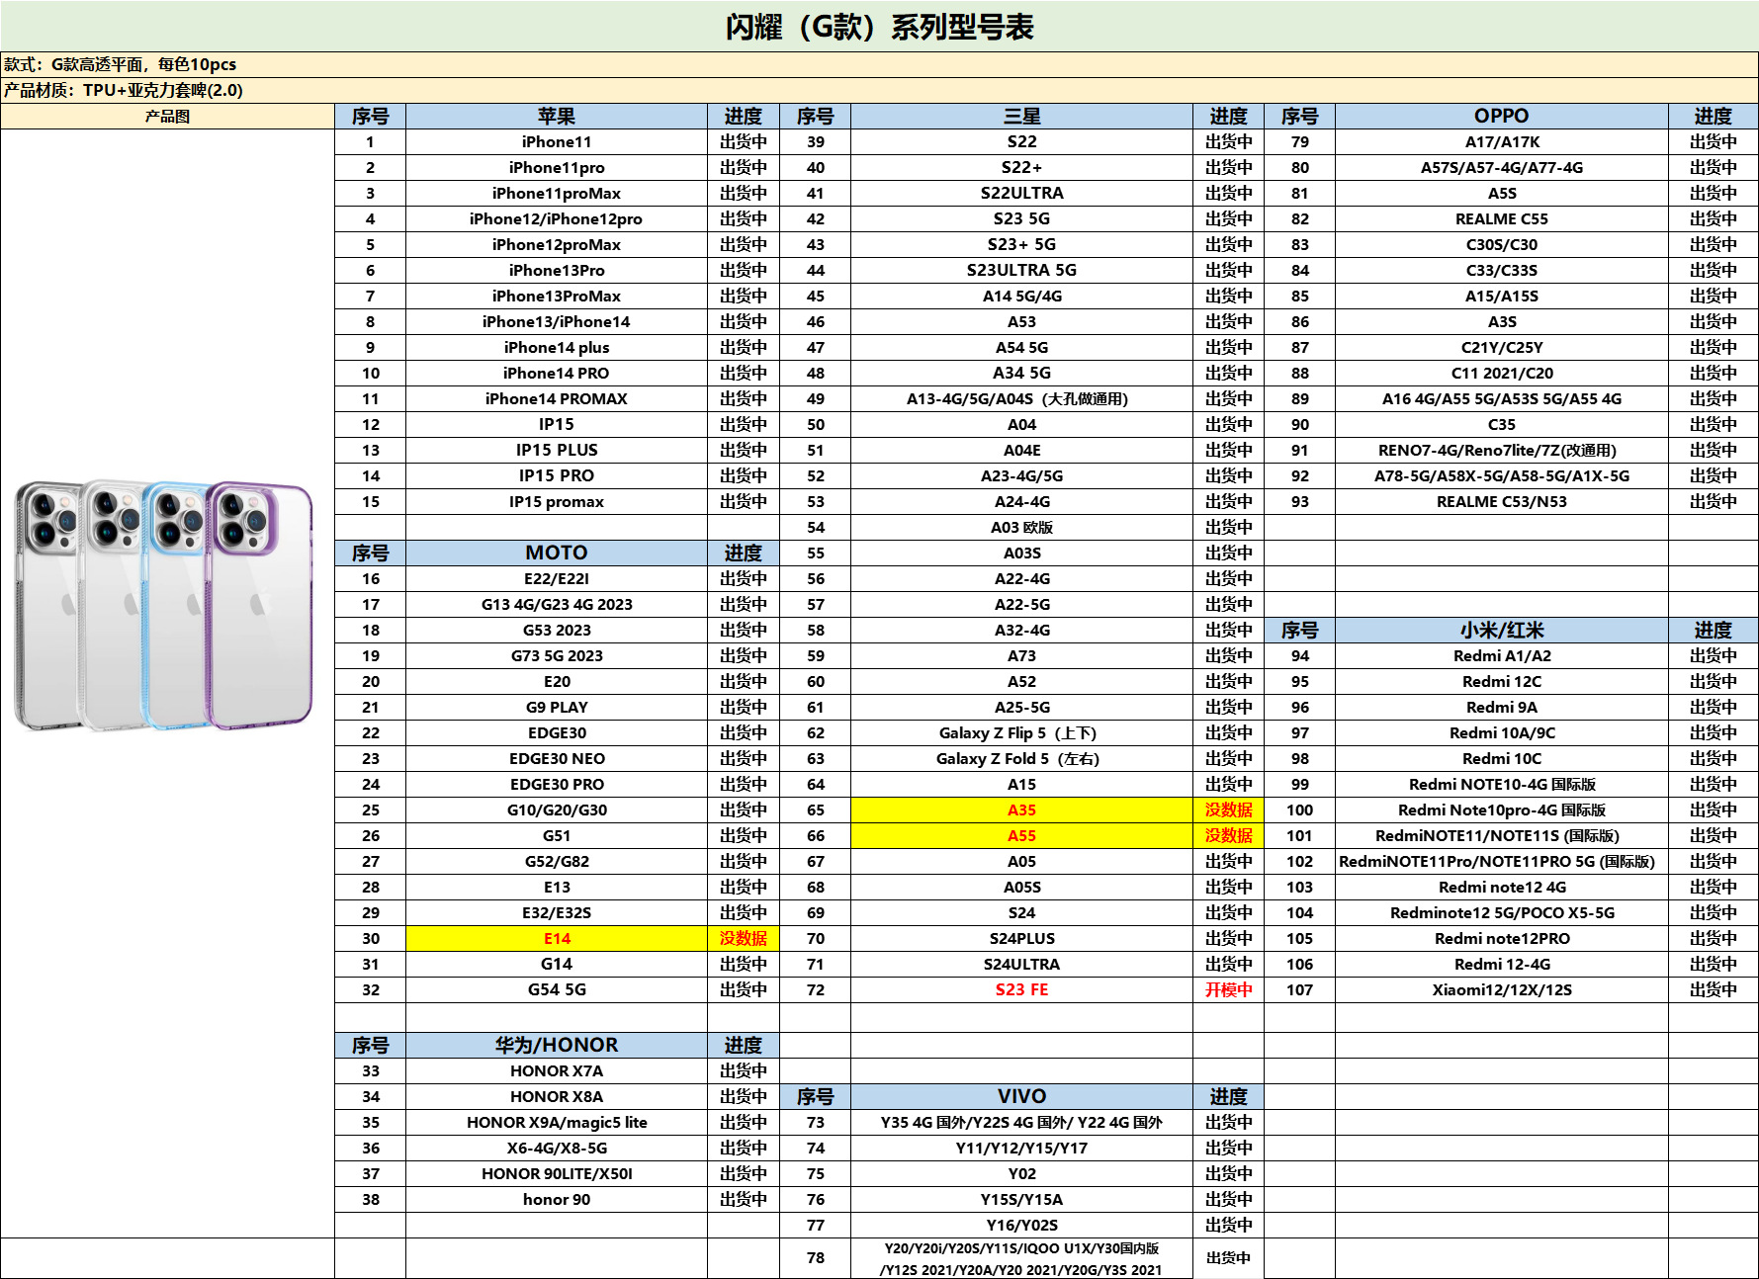This screenshot has width=1759, height=1279.
Task: Select the A03 欧版 cell
Action: coord(1021,528)
